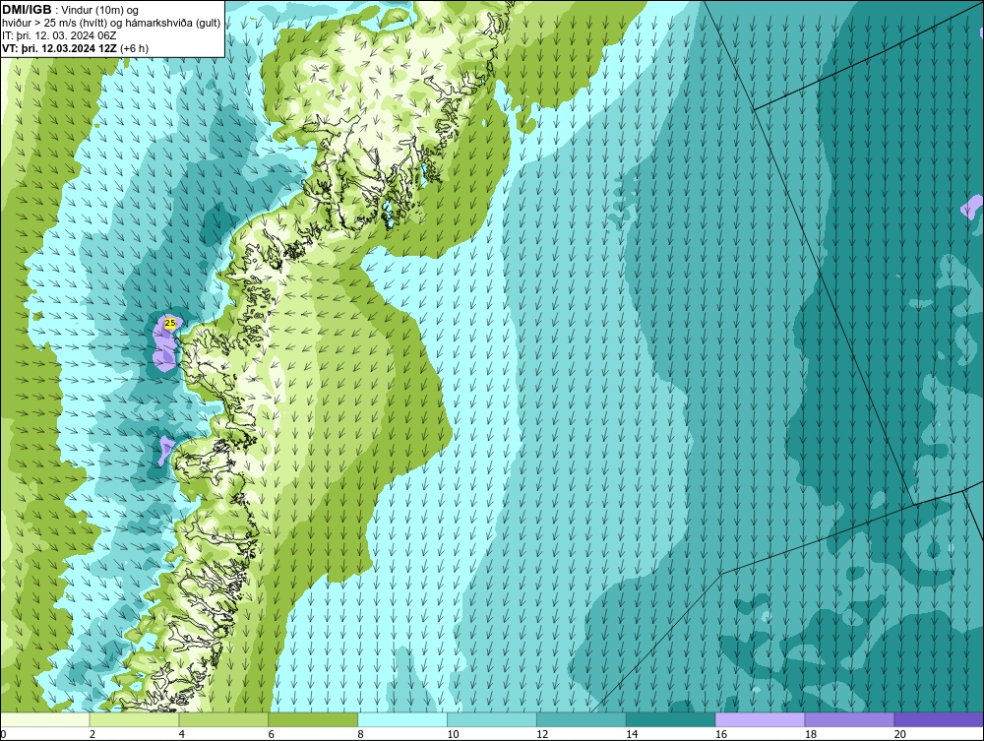Click the 8–10 m/s light cyan swatch
Viewport: 984px width, 741px height.
402,719
